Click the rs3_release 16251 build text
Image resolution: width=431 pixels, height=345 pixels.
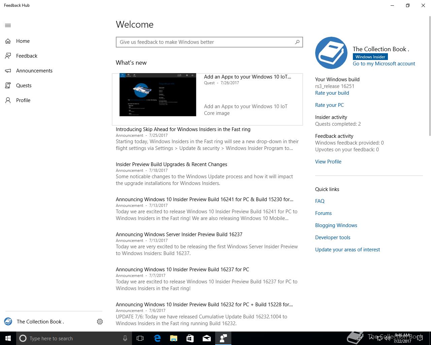tap(335, 86)
